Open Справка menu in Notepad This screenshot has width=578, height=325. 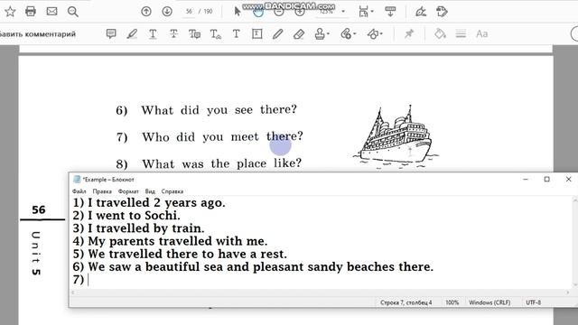tap(172, 191)
